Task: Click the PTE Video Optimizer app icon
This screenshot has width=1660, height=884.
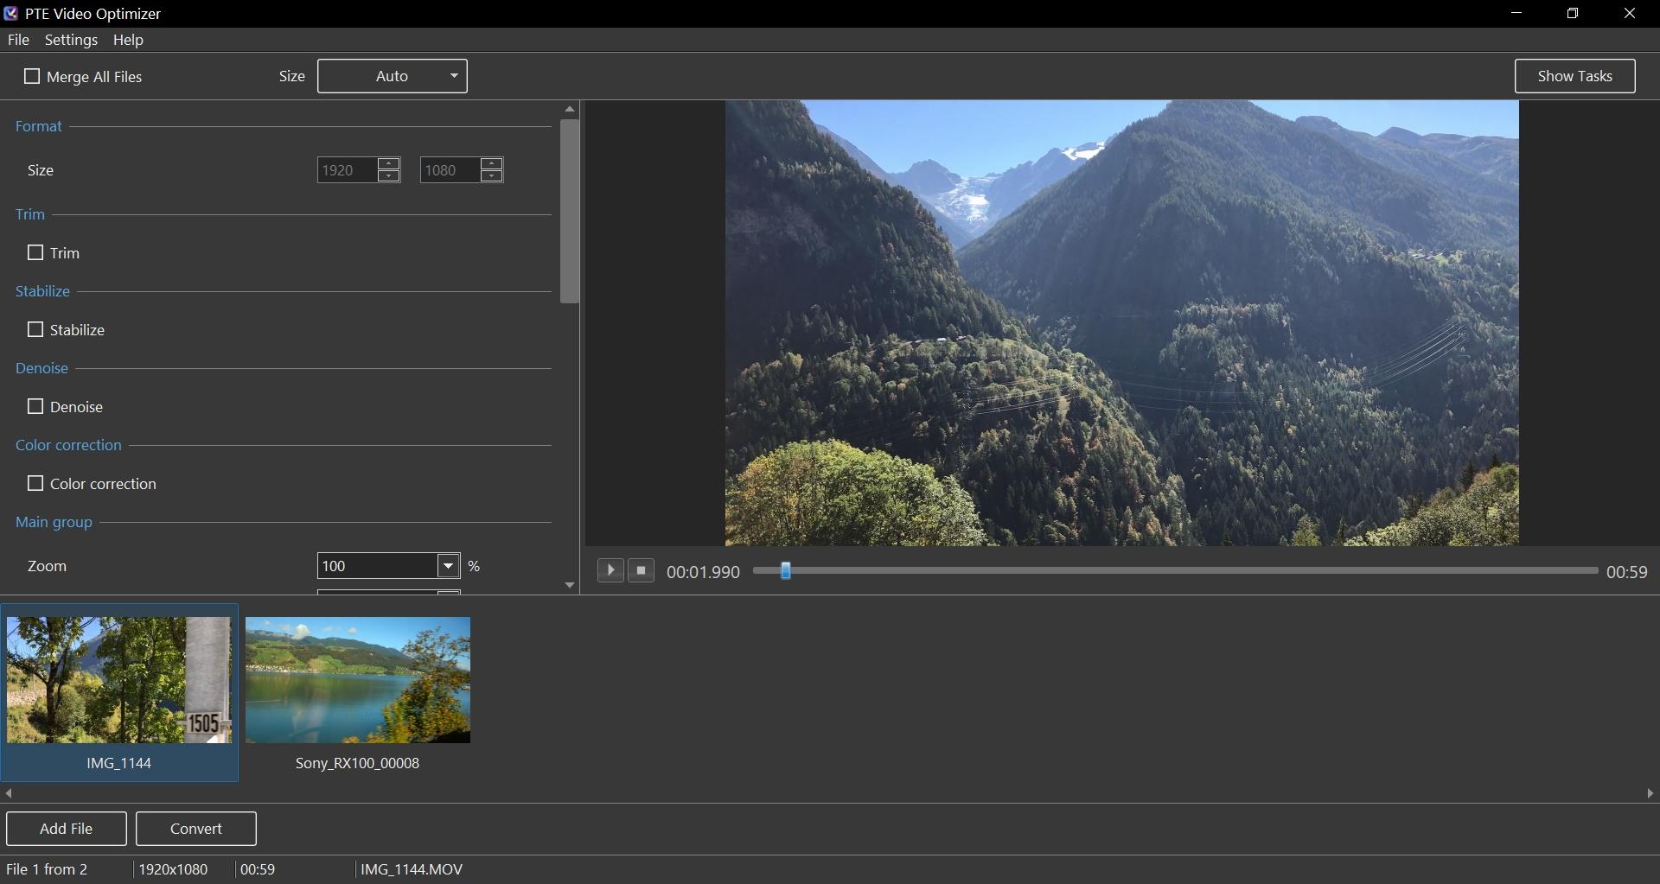Action: (10, 14)
